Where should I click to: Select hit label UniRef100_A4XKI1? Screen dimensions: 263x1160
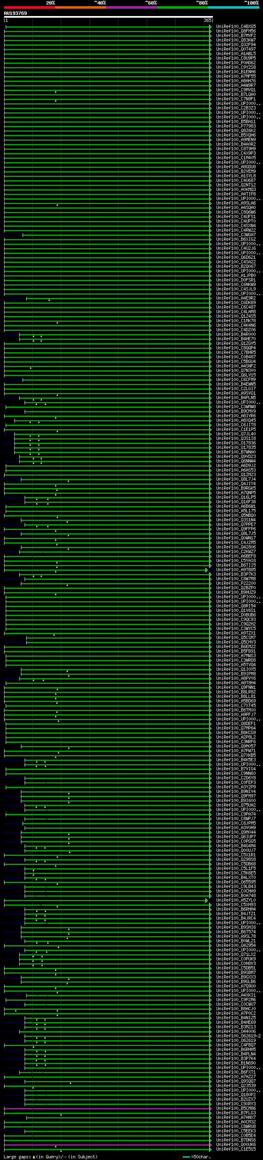pyautogui.click(x=236, y=995)
